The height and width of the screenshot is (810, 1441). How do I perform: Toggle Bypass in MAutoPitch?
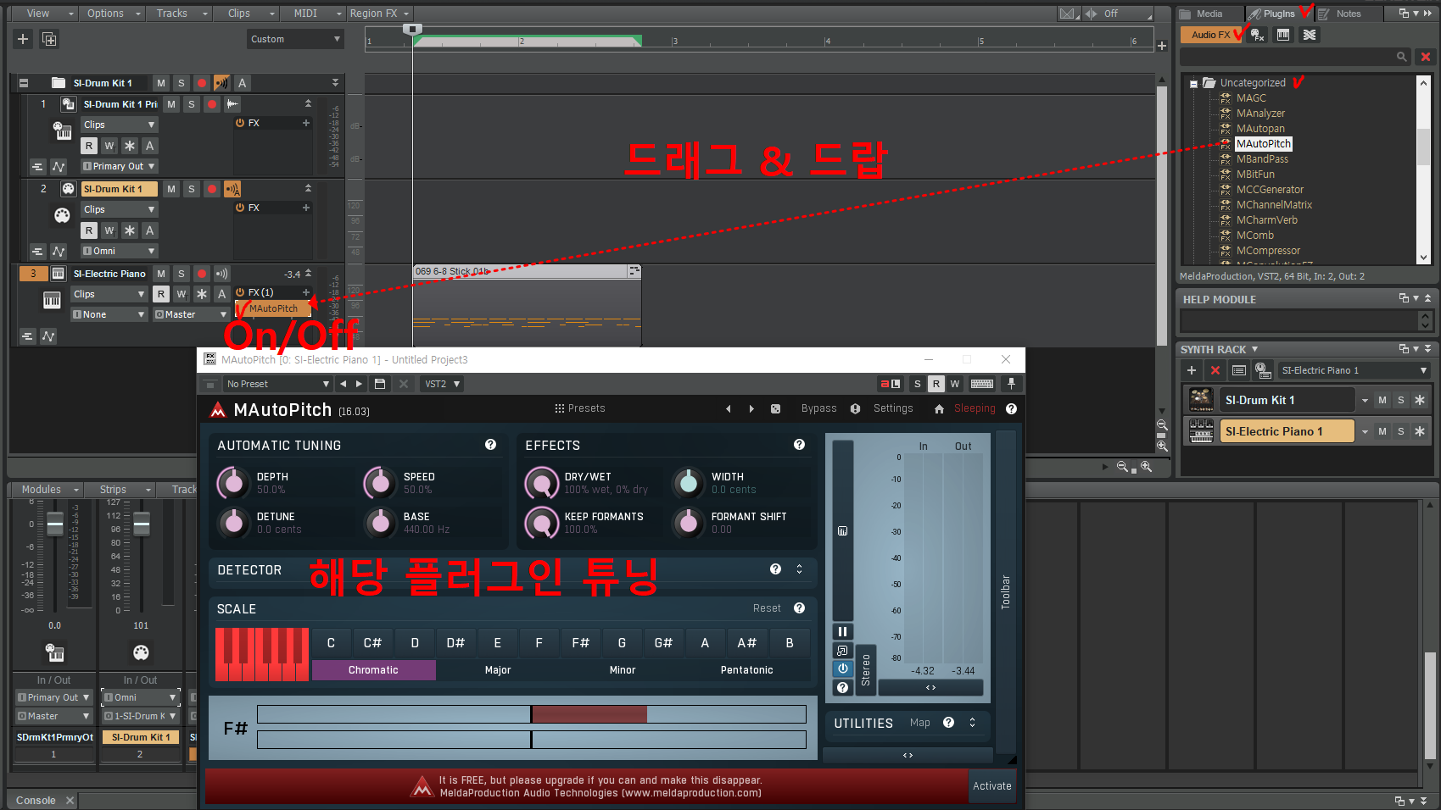point(818,408)
